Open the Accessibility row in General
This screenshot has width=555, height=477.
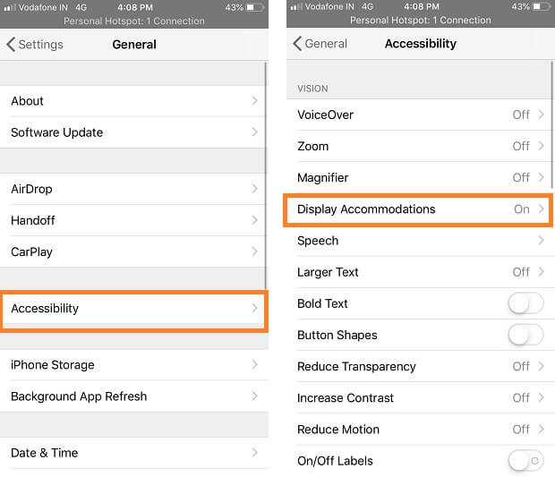point(134,309)
